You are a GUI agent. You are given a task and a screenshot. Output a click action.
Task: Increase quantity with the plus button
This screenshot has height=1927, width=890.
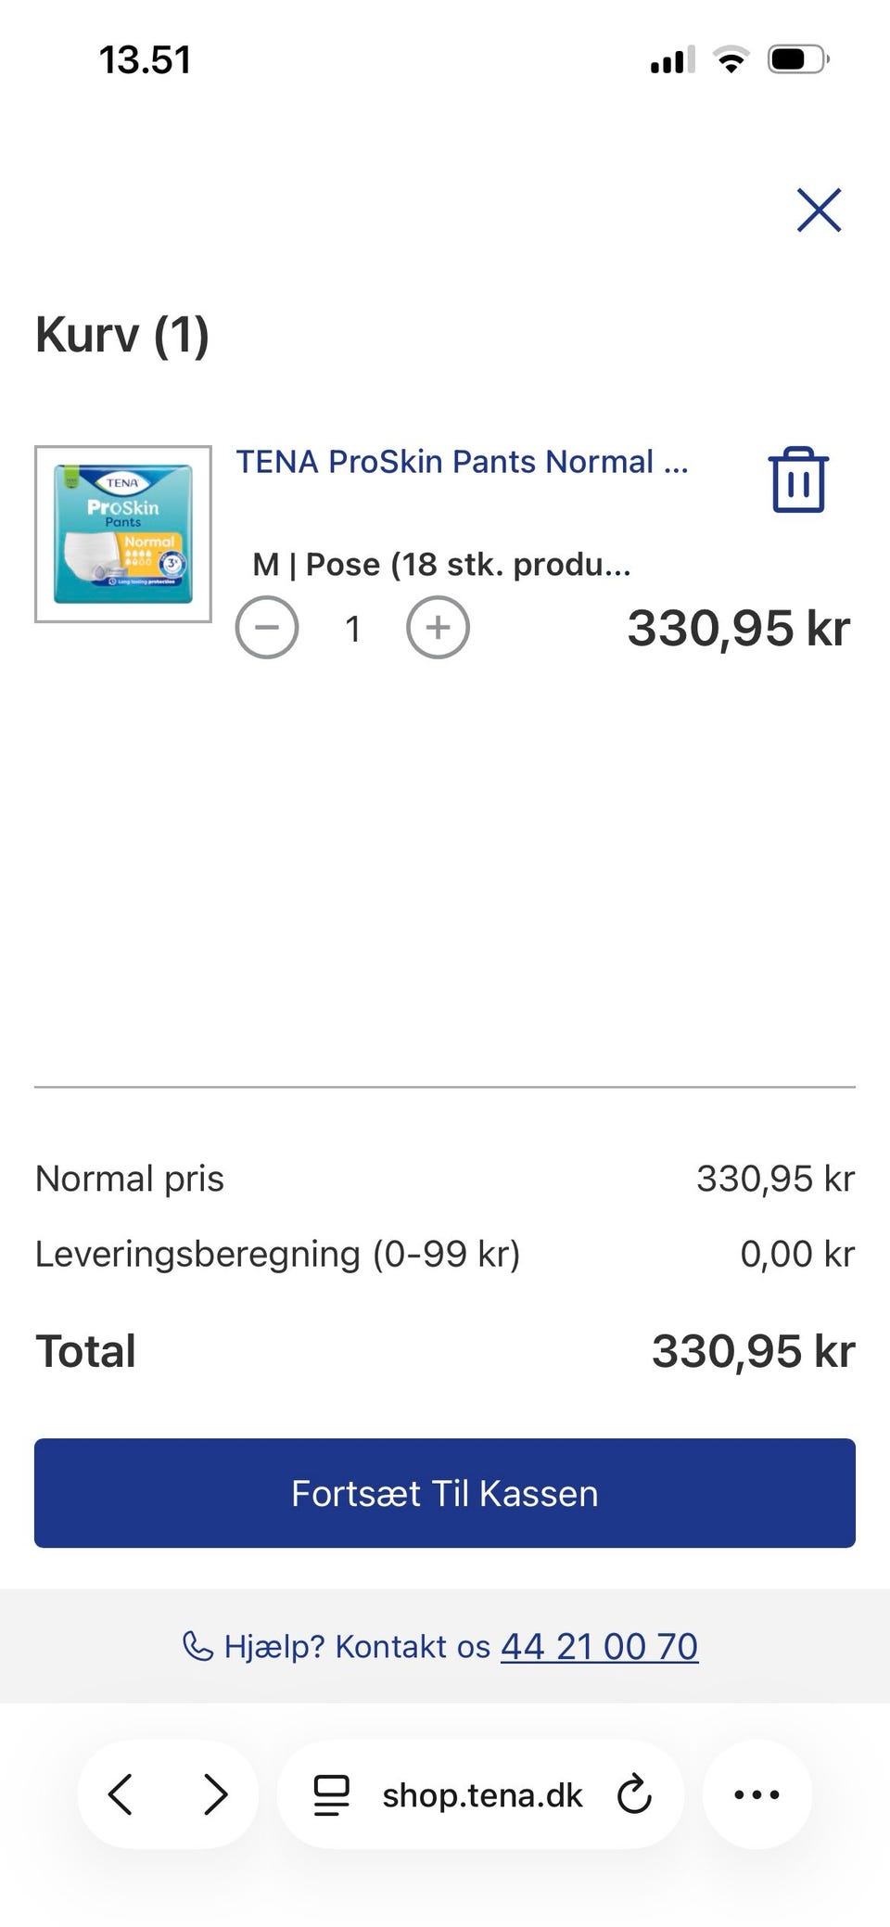click(x=438, y=628)
